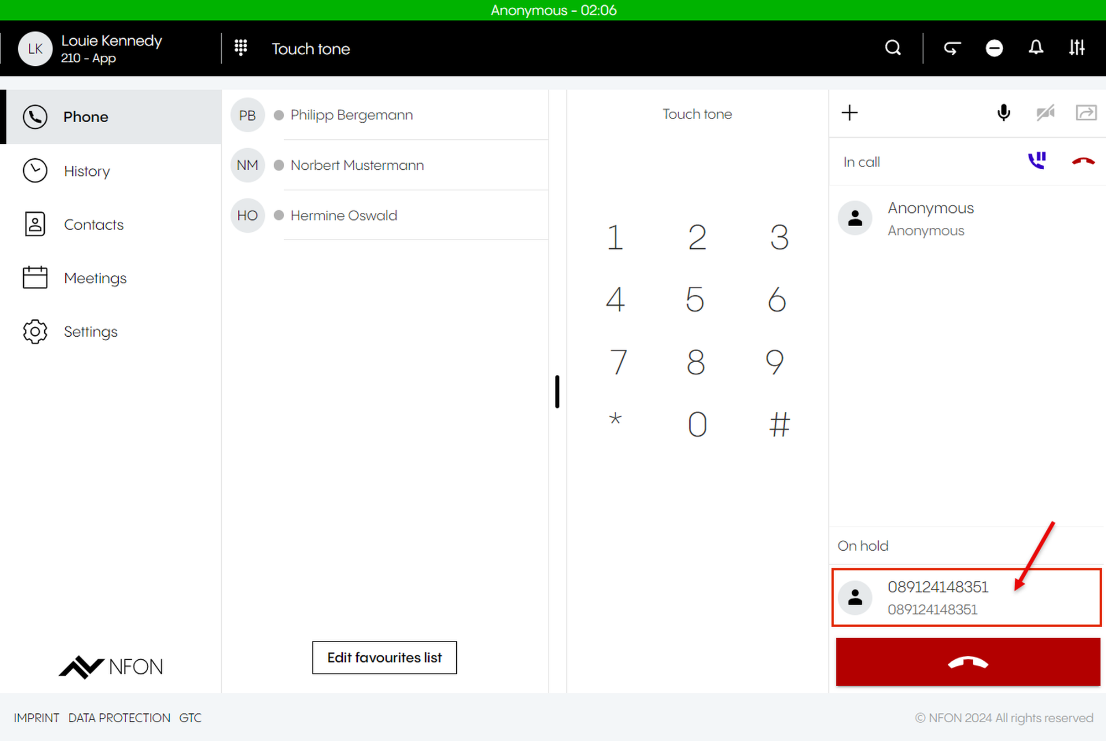This screenshot has height=741, width=1106.
Task: Add a participant with plus icon
Action: click(849, 113)
